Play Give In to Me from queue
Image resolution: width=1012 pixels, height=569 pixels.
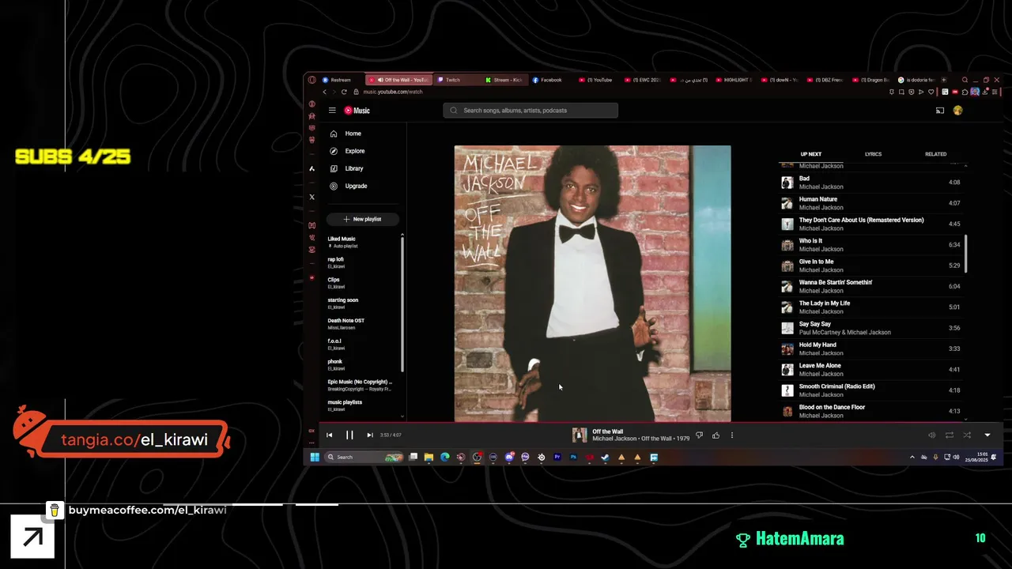click(871, 266)
